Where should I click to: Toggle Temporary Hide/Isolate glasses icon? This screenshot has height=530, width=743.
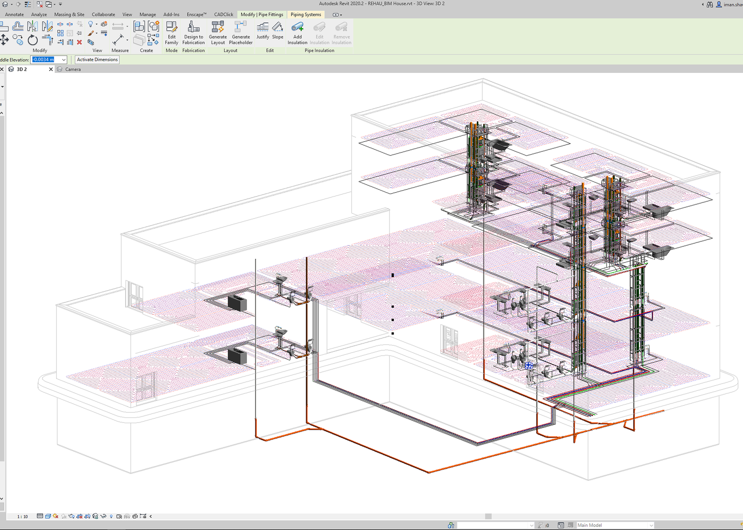(103, 516)
